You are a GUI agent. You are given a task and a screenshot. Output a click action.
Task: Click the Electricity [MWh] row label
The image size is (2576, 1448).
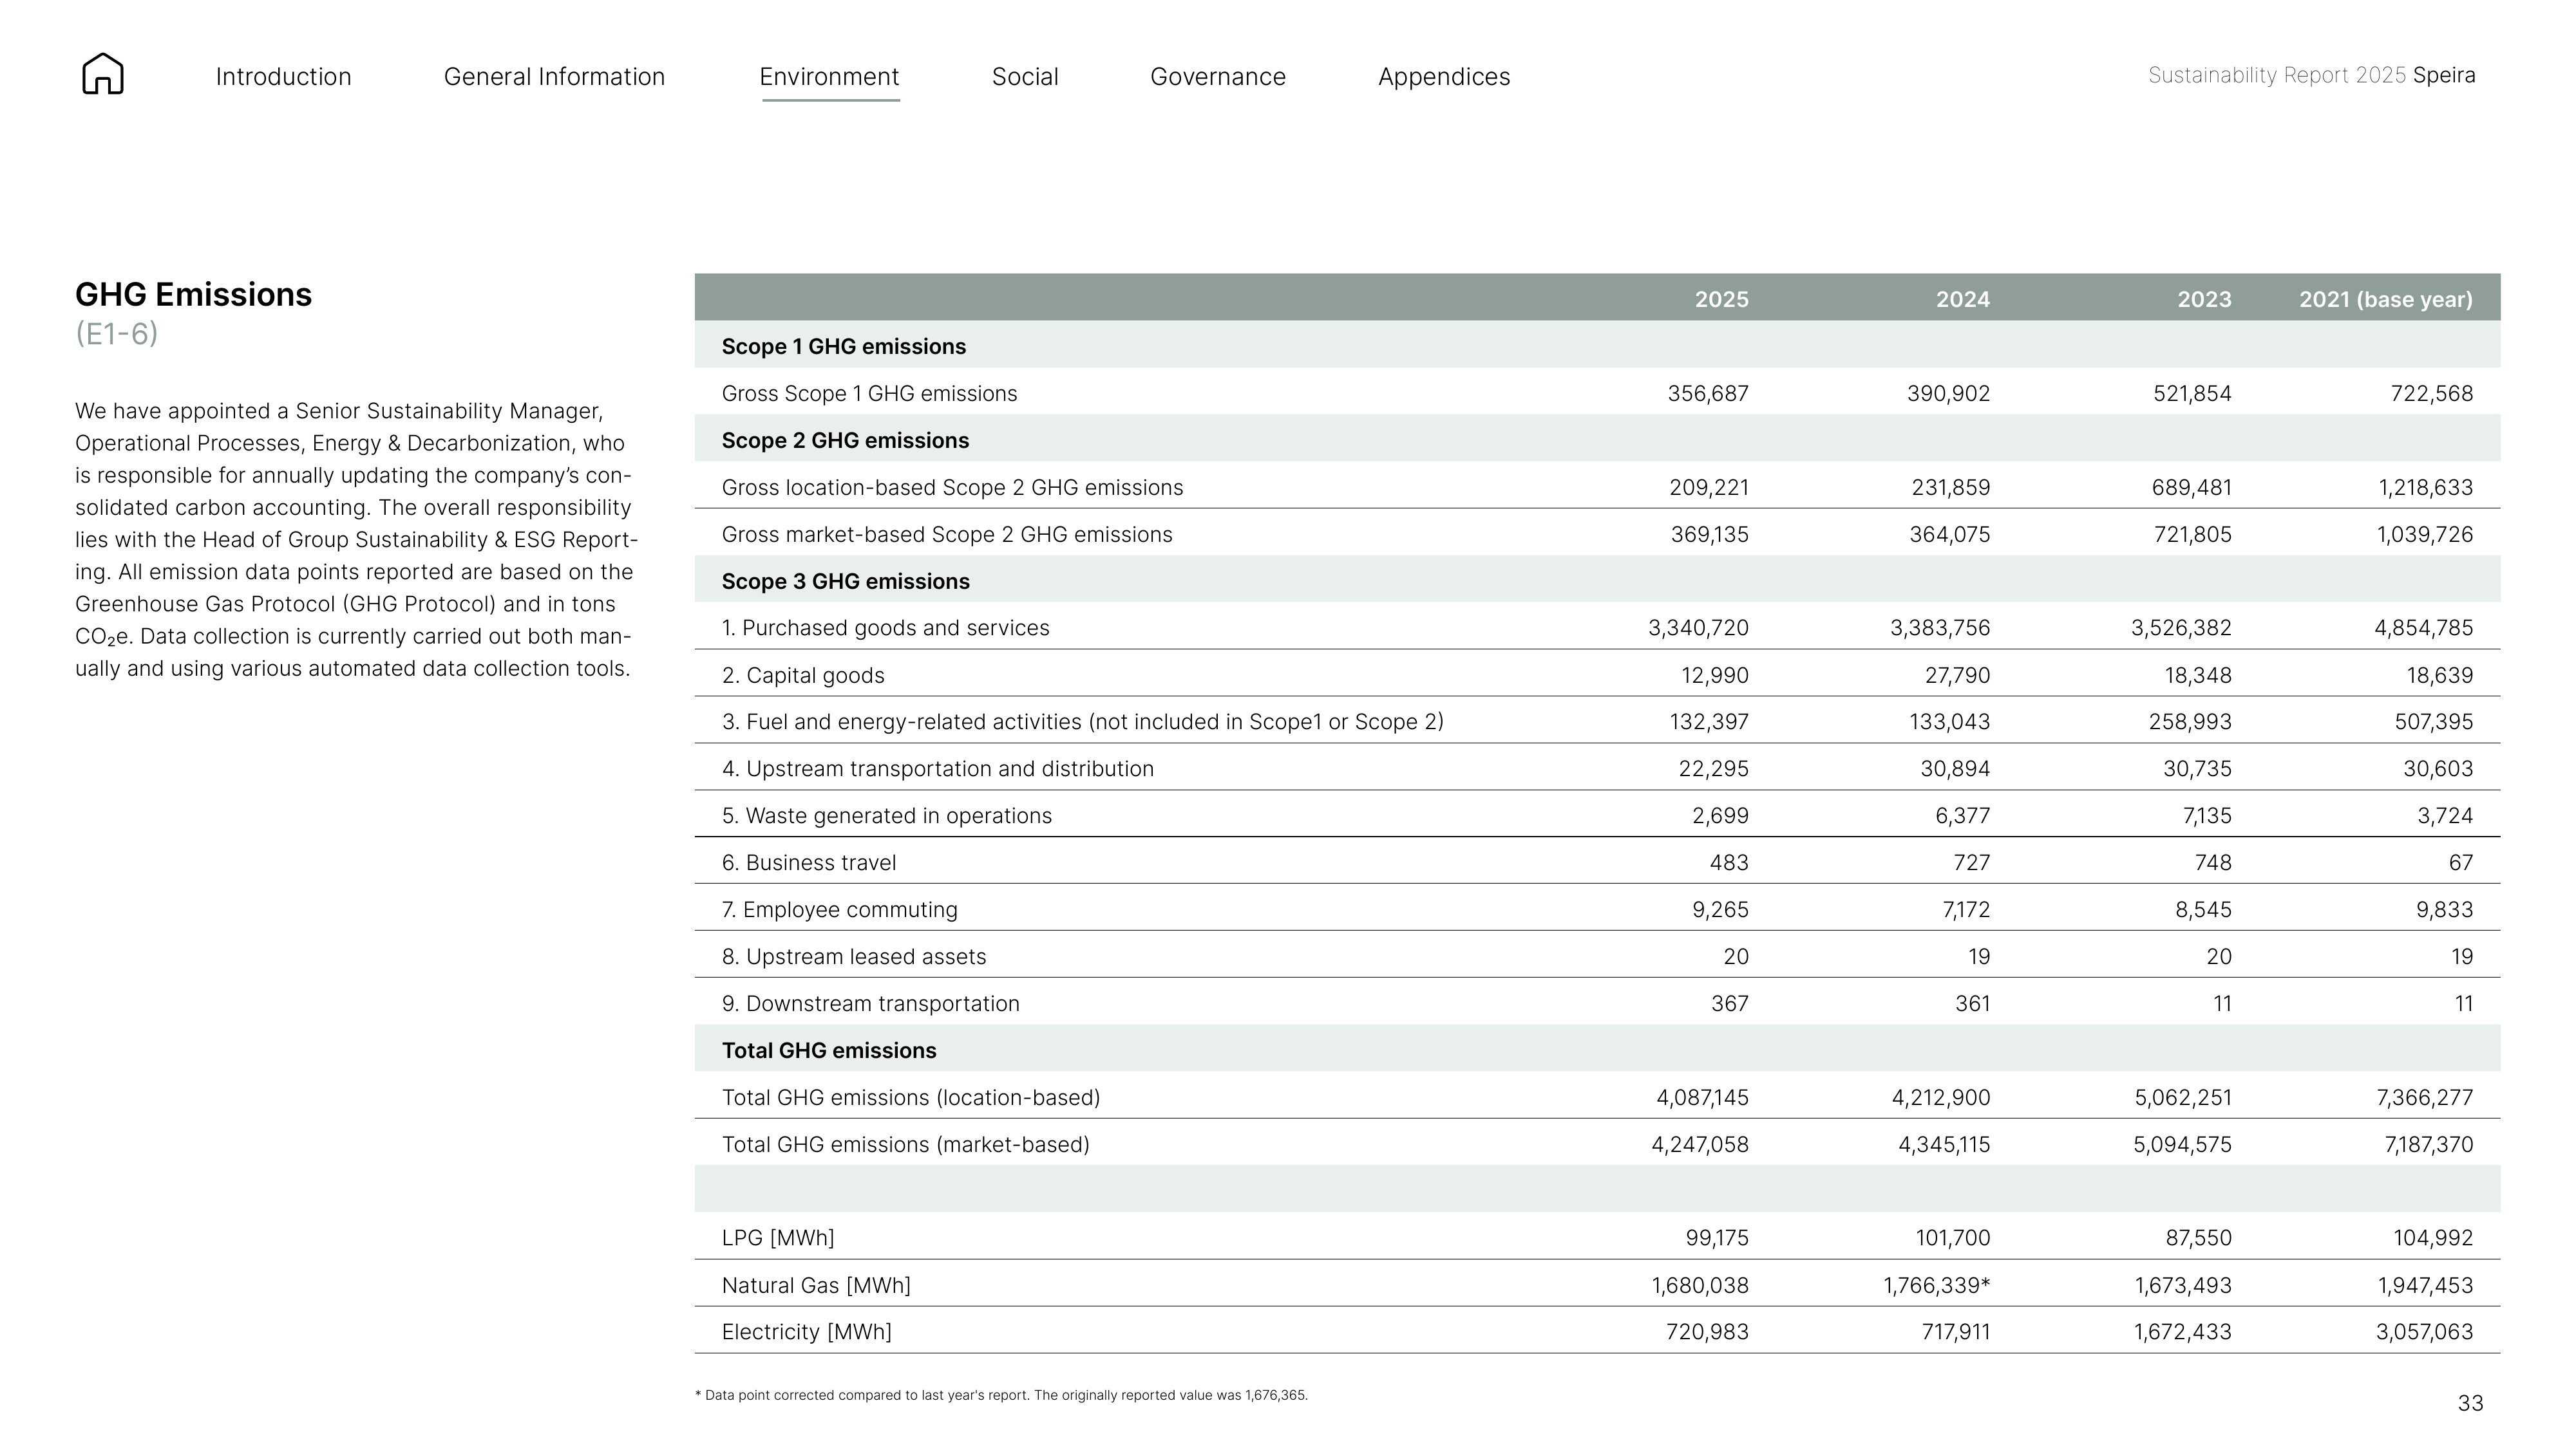pyautogui.click(x=806, y=1331)
